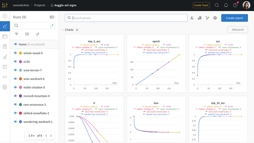Open the kaggle-asl-signs breadcrumb

point(65,5)
